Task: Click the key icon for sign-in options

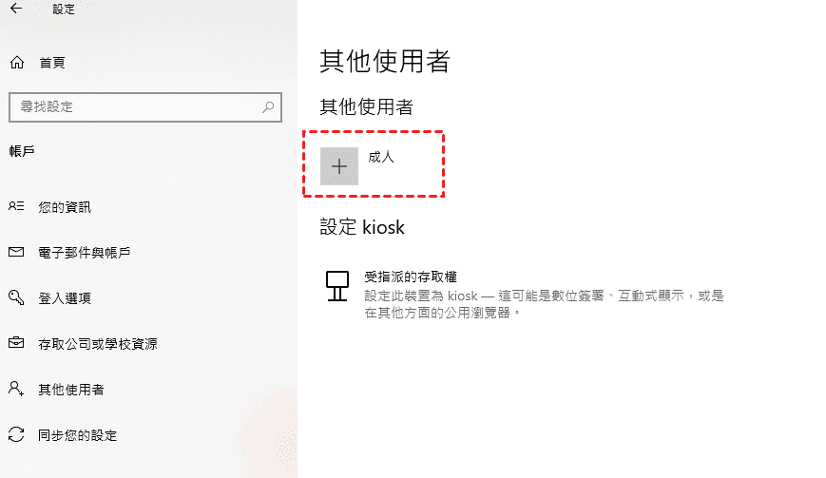Action: [16, 297]
